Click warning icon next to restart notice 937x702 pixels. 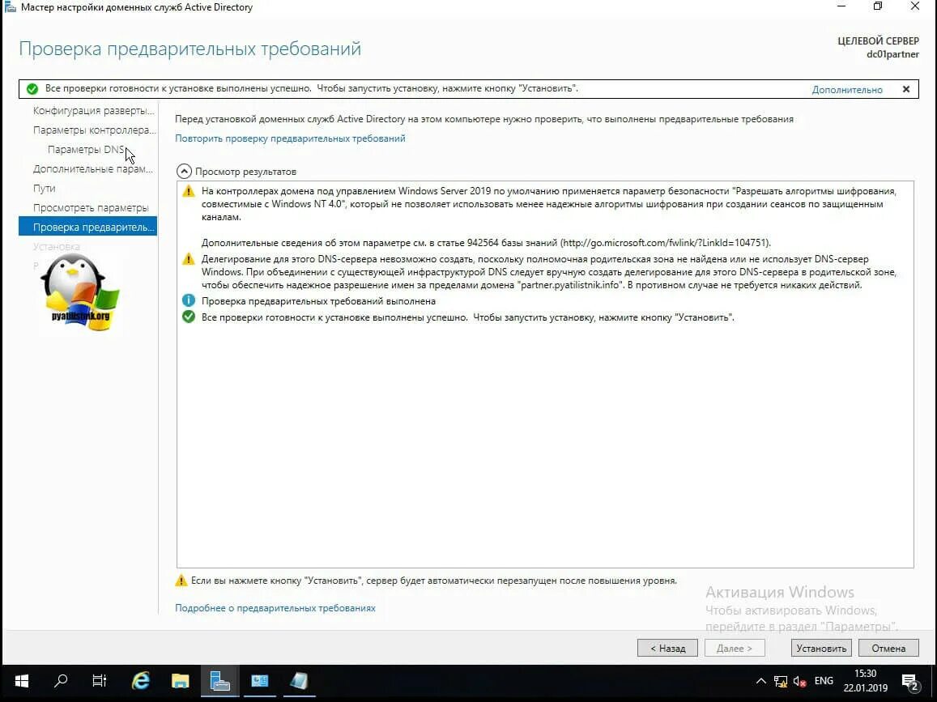(181, 580)
